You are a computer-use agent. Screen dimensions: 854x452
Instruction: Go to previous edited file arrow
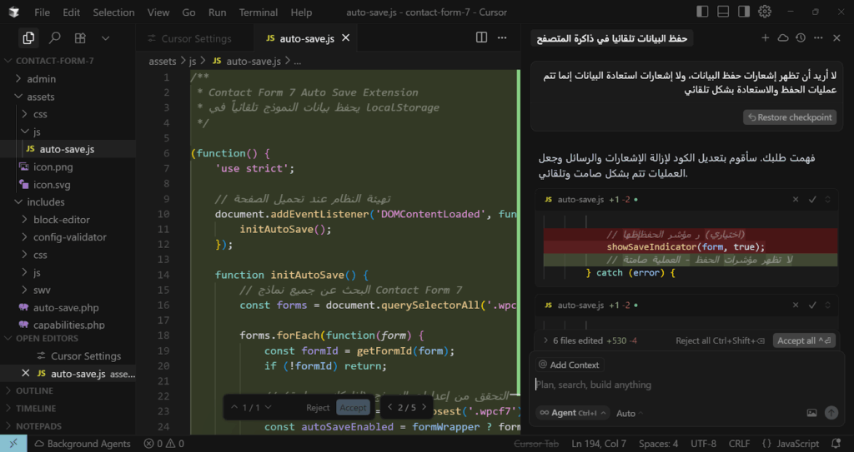[x=390, y=407]
